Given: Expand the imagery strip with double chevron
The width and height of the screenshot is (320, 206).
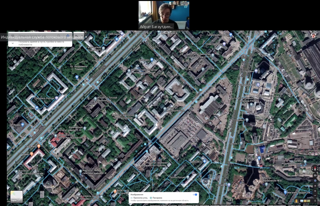Looking at the screenshot, I should [315, 201].
